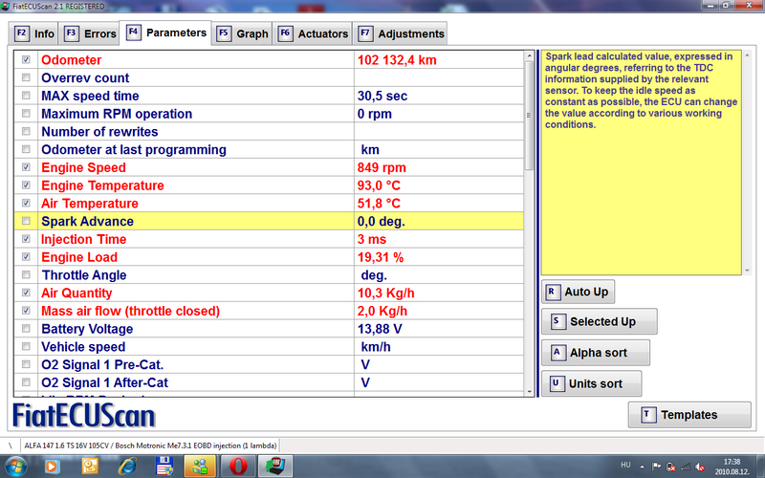765x478 pixels.
Task: Uncheck the Odometer parameter checkbox
Action: click(26, 60)
